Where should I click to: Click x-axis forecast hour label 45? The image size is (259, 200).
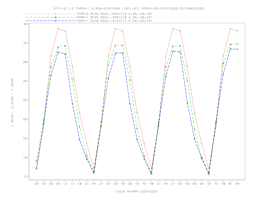(144, 184)
